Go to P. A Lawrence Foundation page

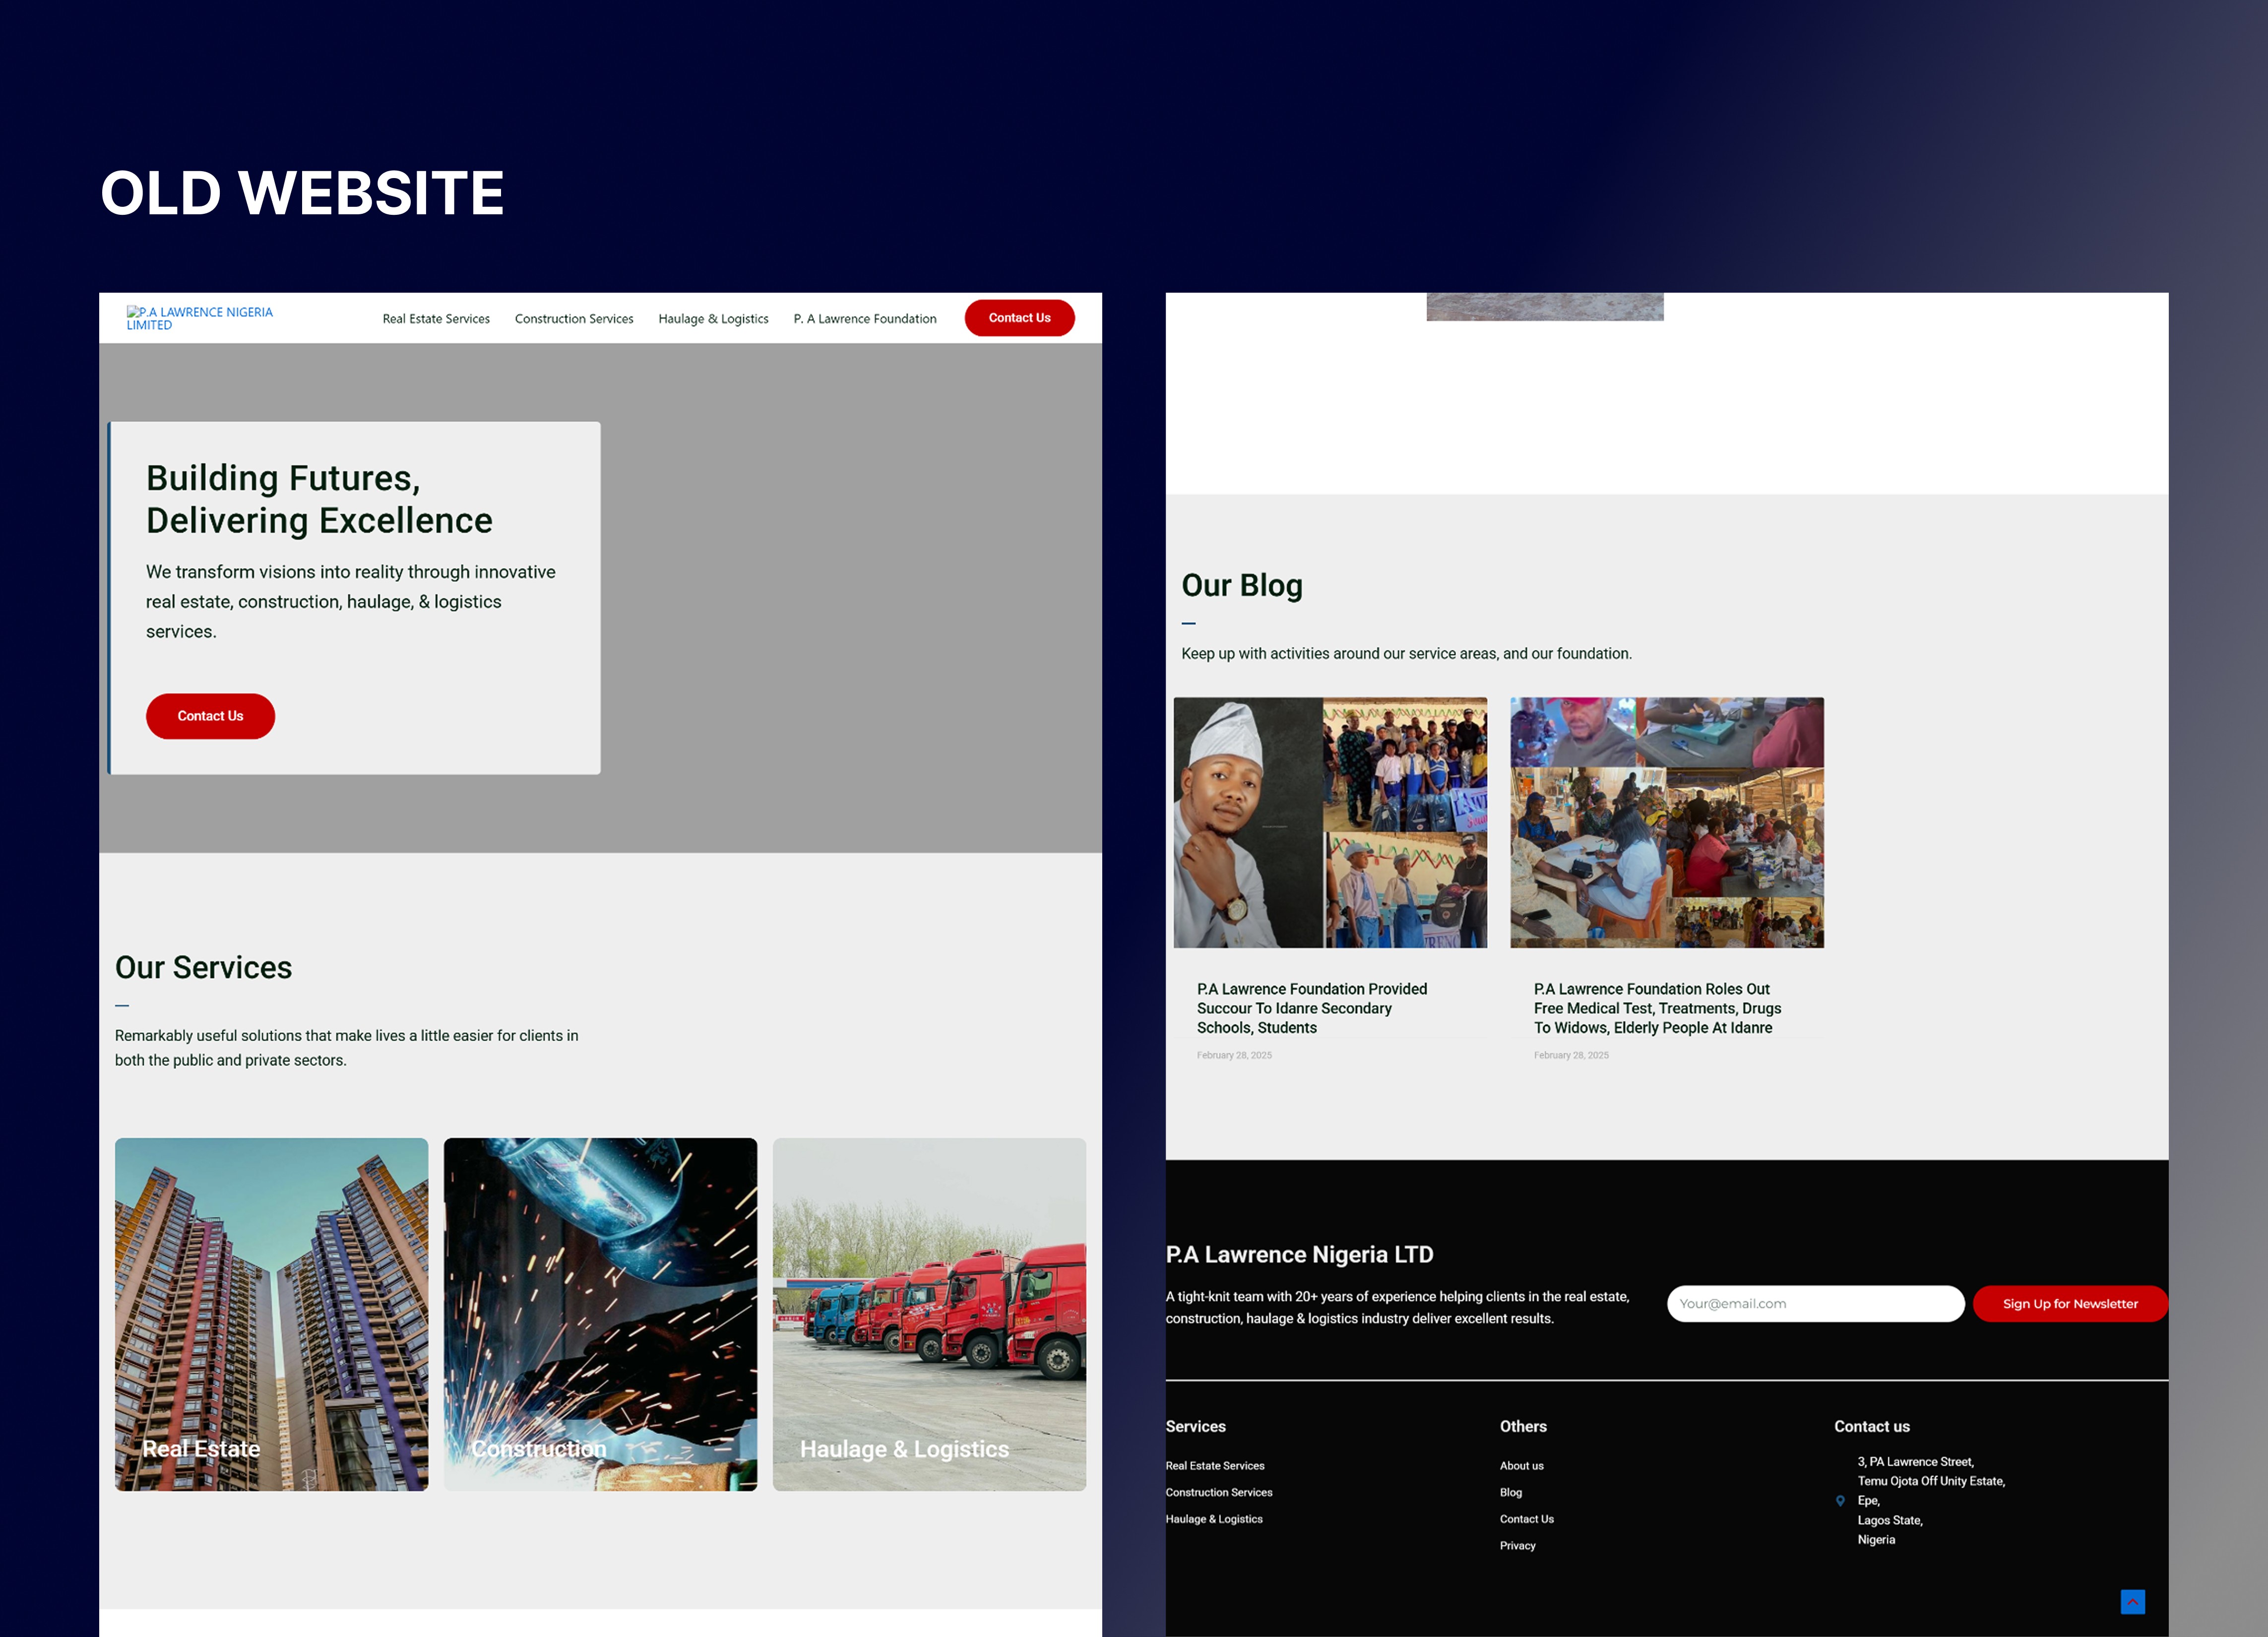[865, 319]
